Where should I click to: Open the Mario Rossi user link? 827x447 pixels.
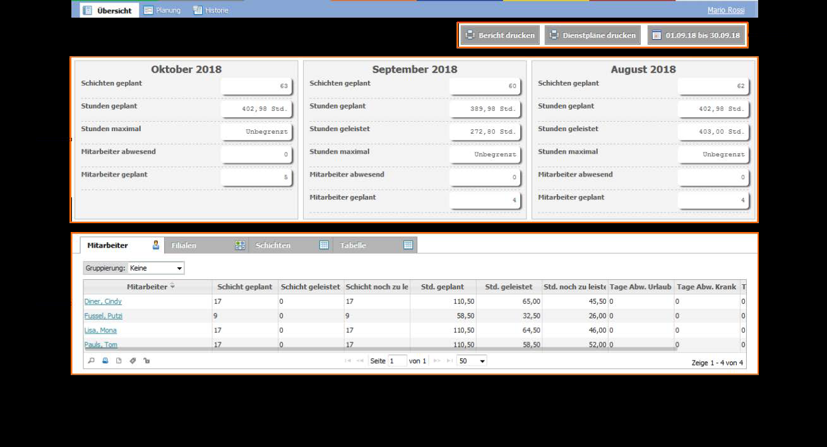pos(726,10)
